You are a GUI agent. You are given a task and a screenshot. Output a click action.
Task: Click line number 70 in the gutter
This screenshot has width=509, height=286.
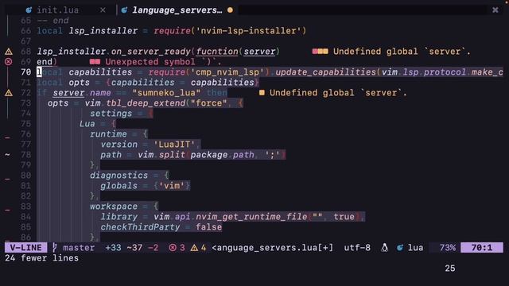(26, 72)
